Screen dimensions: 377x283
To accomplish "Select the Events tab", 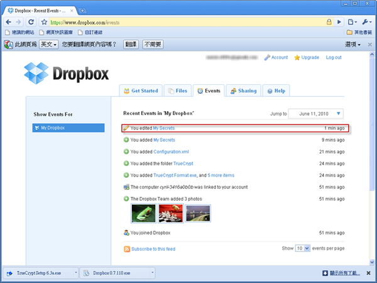I will tap(209, 91).
